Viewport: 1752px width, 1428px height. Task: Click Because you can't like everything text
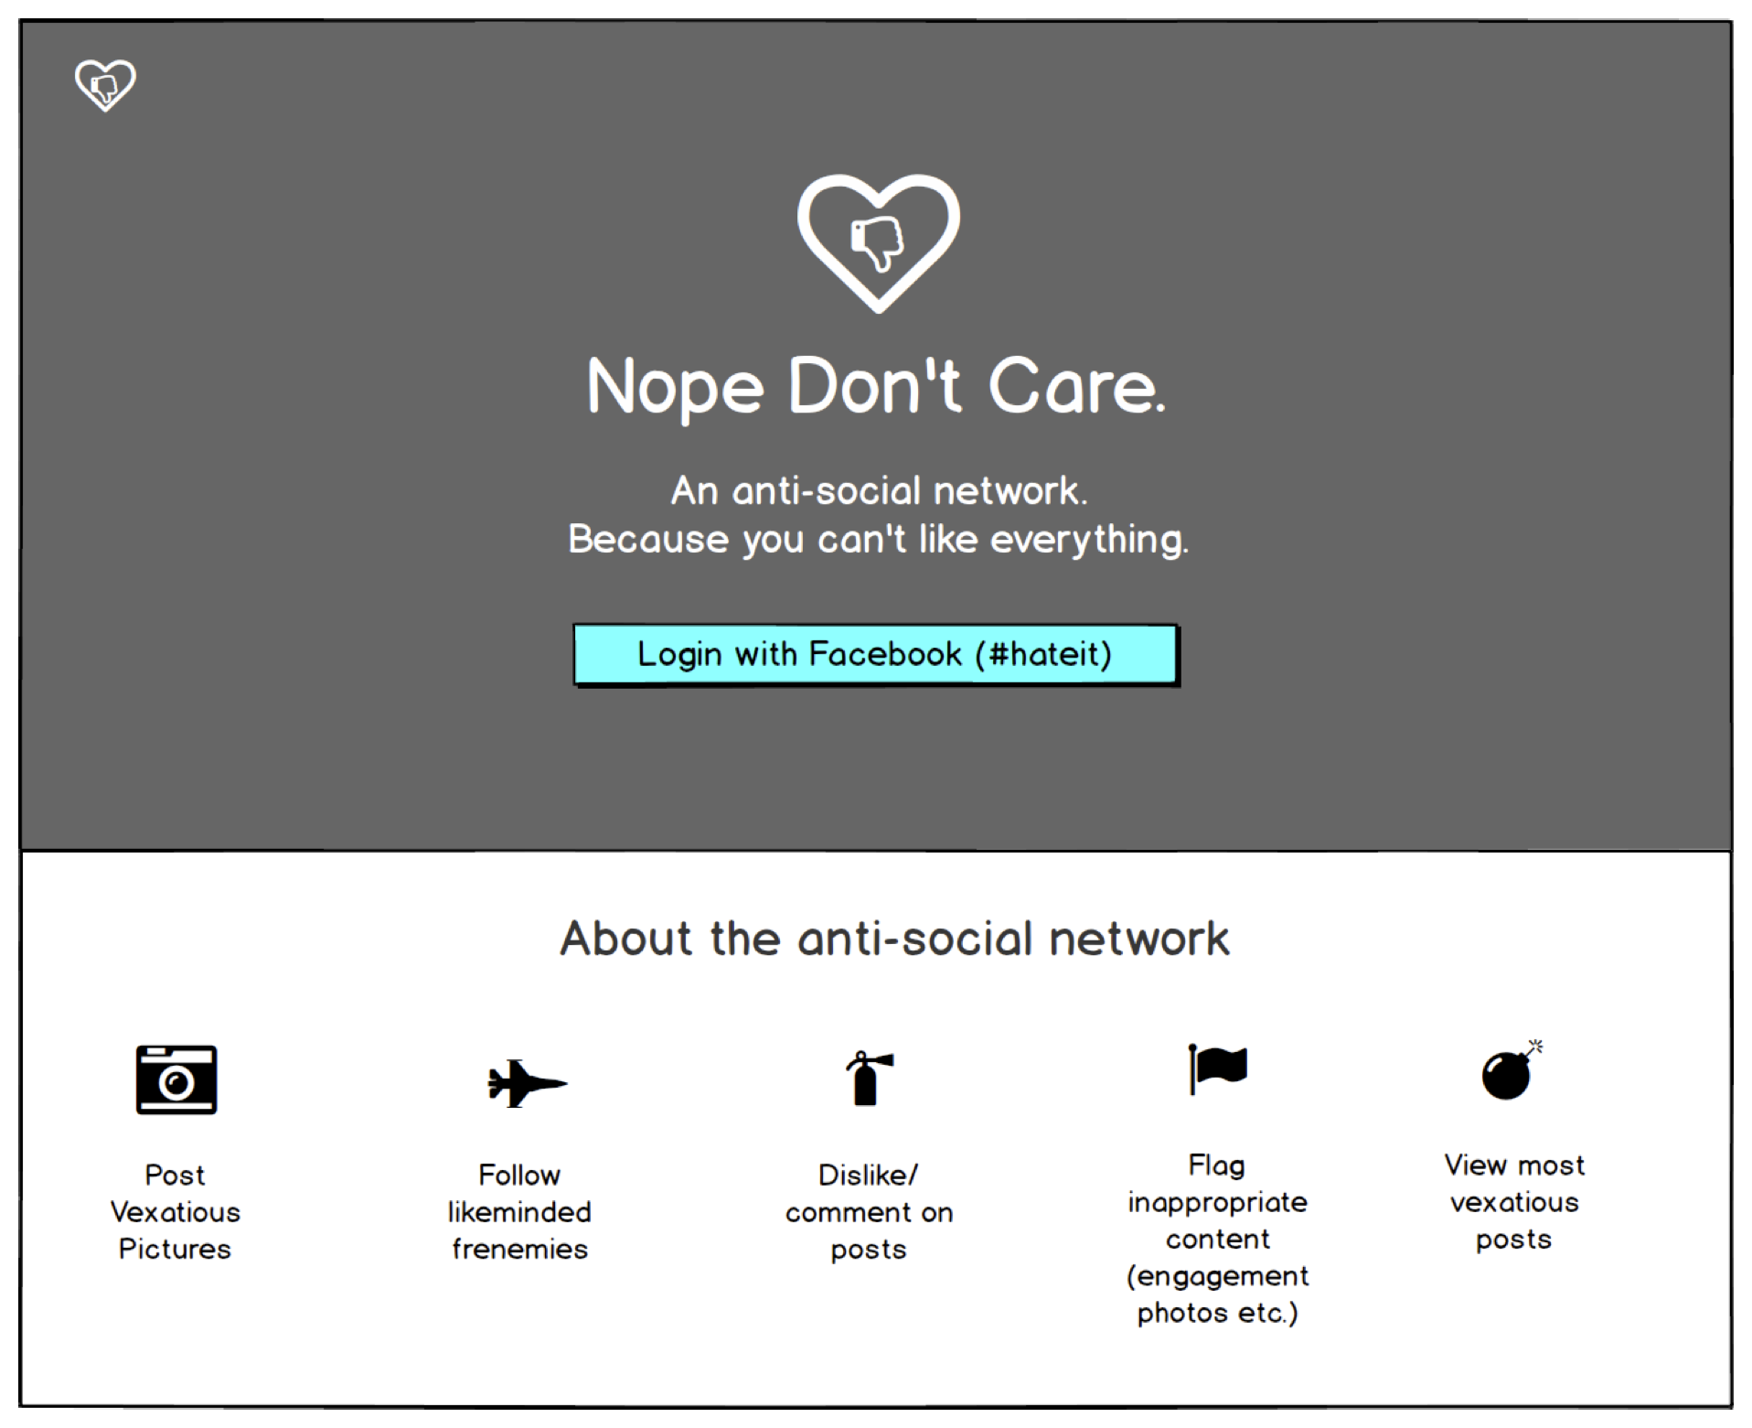(x=878, y=540)
